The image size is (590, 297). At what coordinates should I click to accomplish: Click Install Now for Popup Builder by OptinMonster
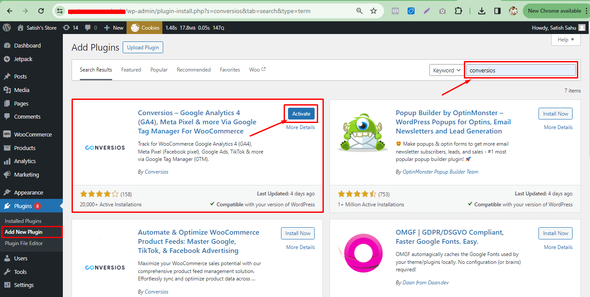556,114
